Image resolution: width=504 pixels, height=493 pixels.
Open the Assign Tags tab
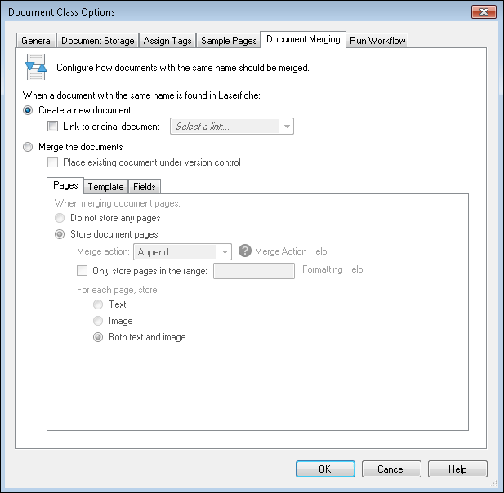tap(167, 41)
